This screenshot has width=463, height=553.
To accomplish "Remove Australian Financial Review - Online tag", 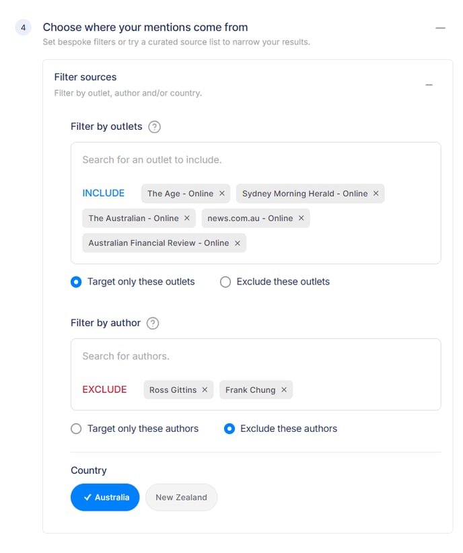I will (x=237, y=244).
